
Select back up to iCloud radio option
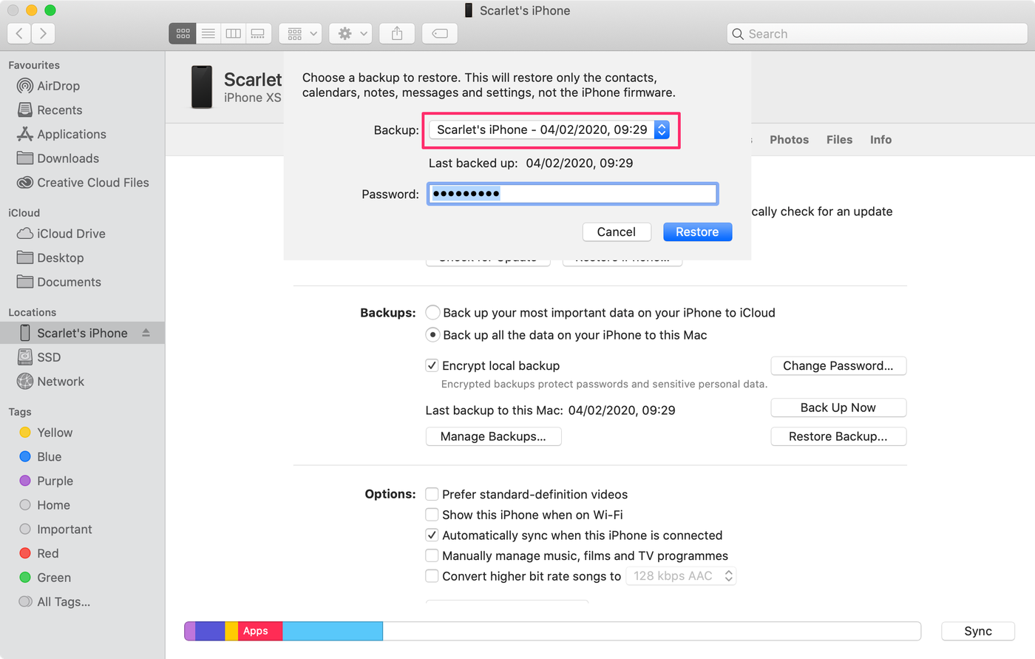coord(433,313)
